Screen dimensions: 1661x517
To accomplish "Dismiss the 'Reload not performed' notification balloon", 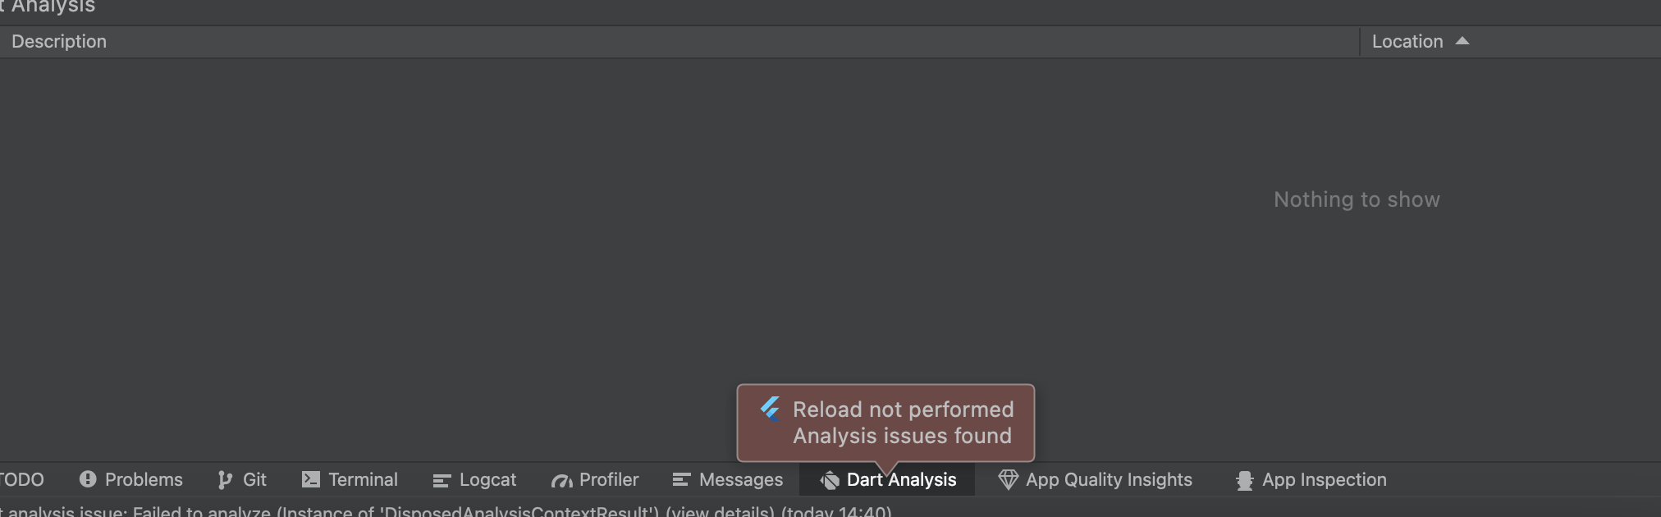I will 885,423.
